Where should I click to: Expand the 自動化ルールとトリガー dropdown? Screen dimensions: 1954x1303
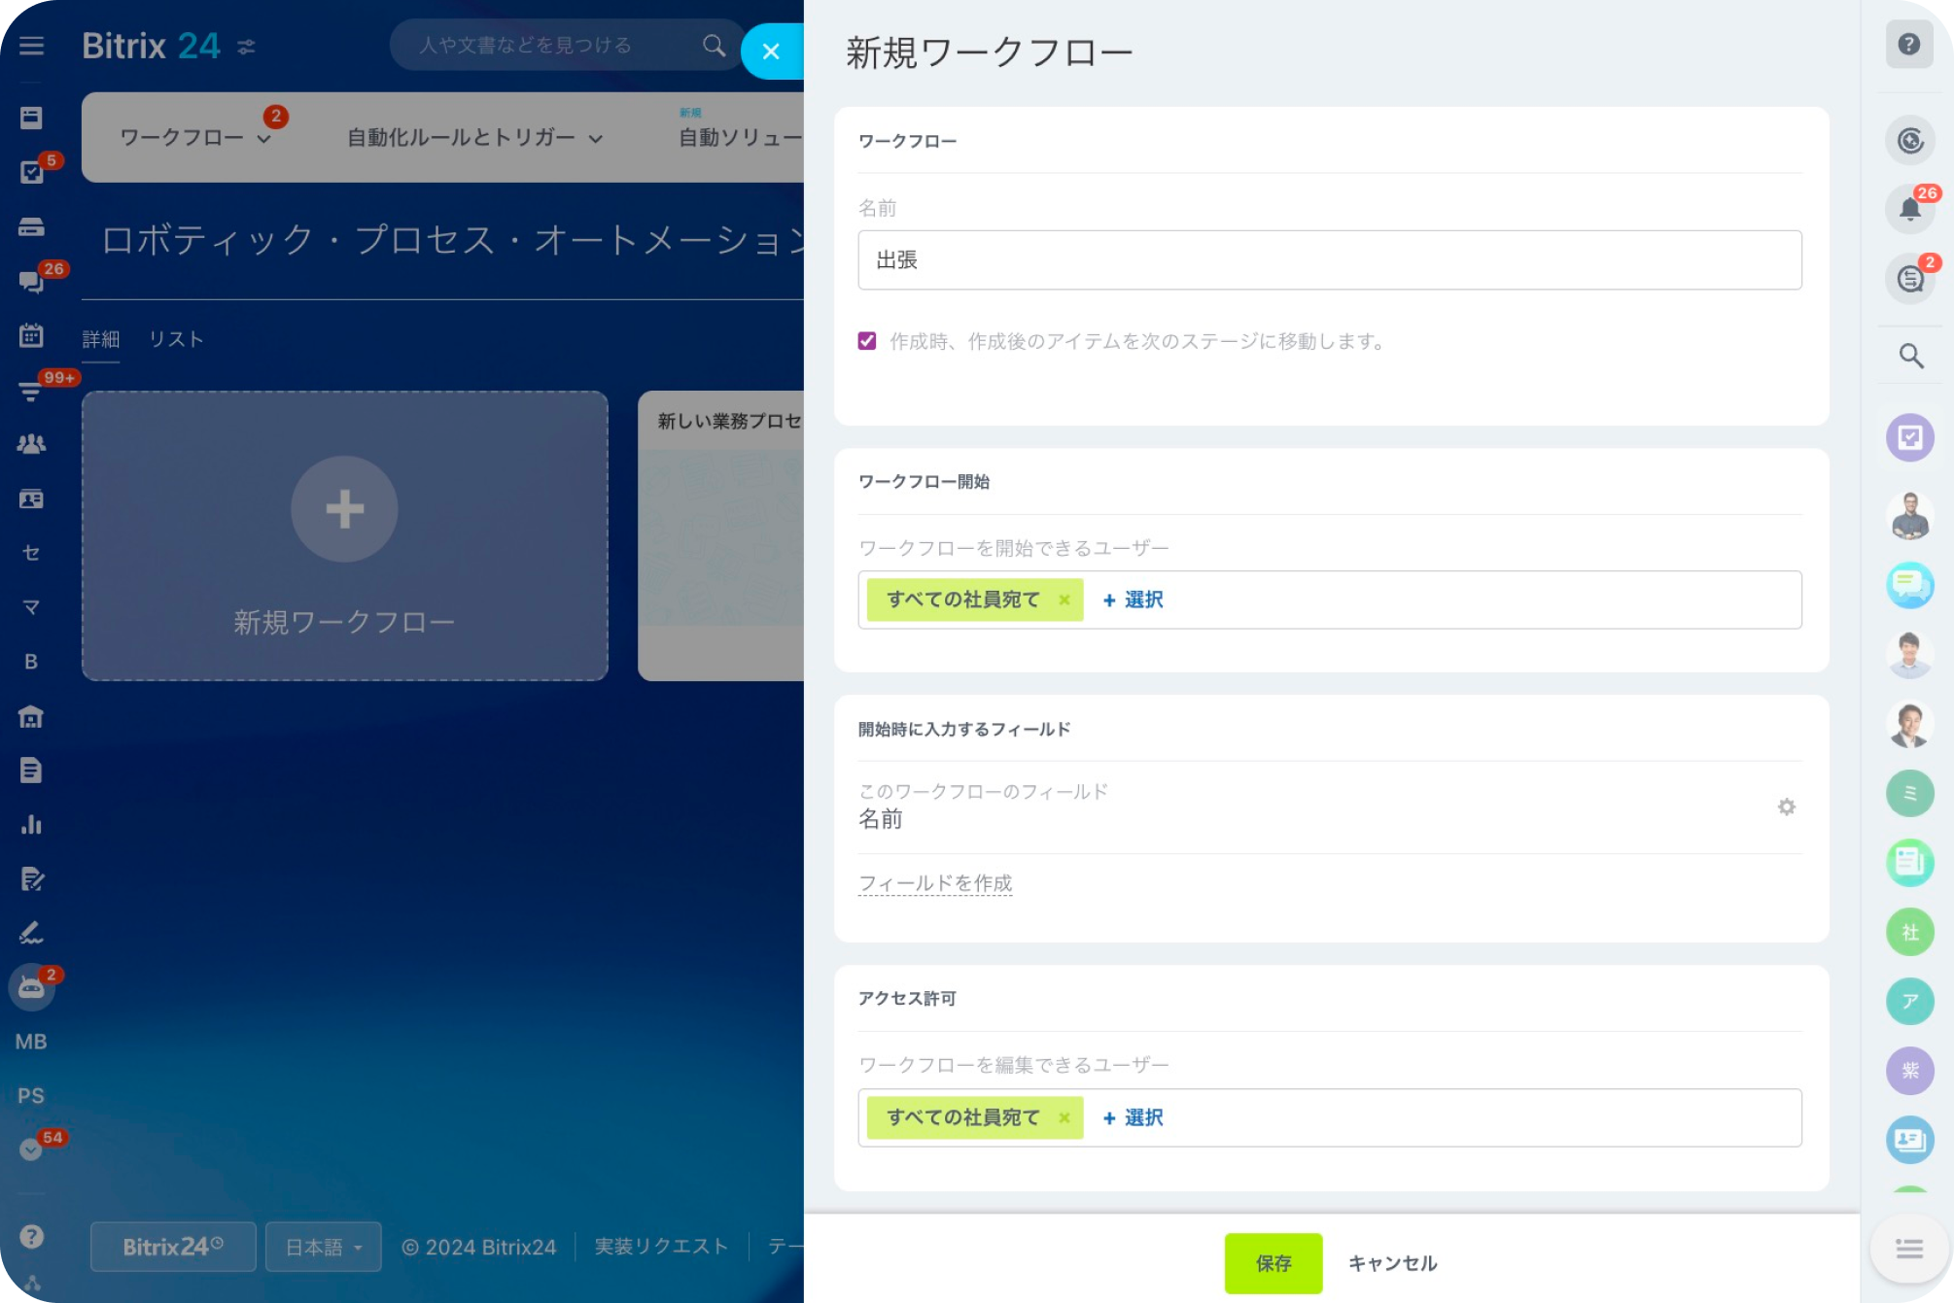click(x=474, y=138)
